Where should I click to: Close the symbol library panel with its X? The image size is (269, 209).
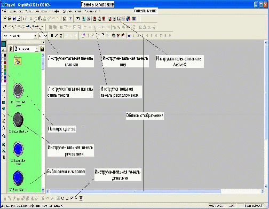click(x=43, y=42)
